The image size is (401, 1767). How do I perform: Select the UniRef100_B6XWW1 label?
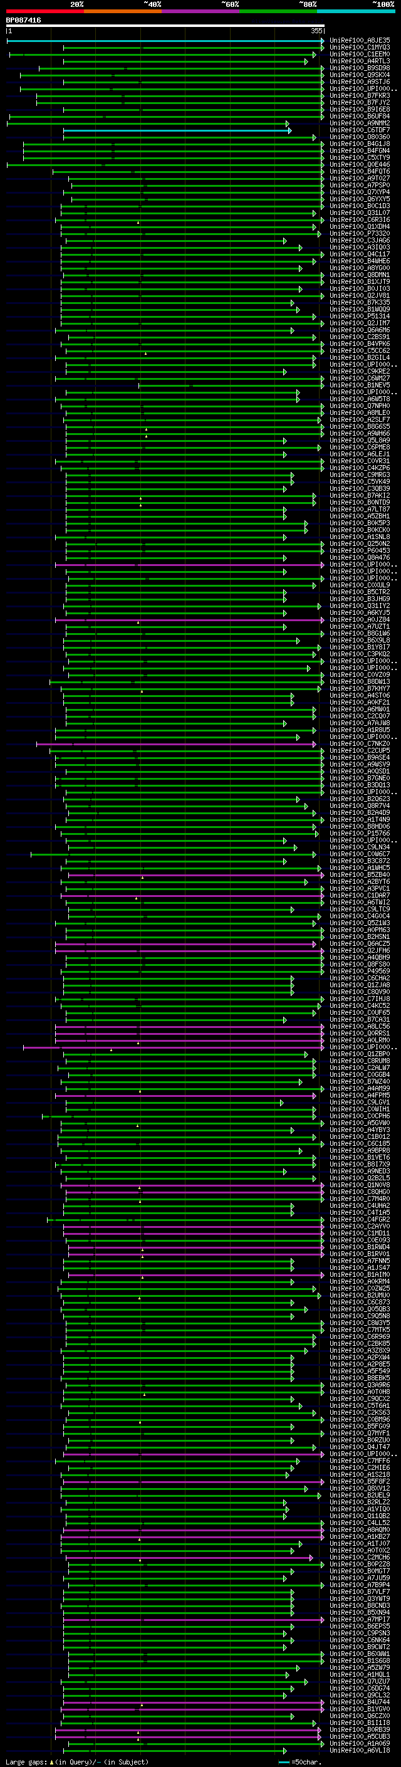pyautogui.click(x=360, y=1653)
